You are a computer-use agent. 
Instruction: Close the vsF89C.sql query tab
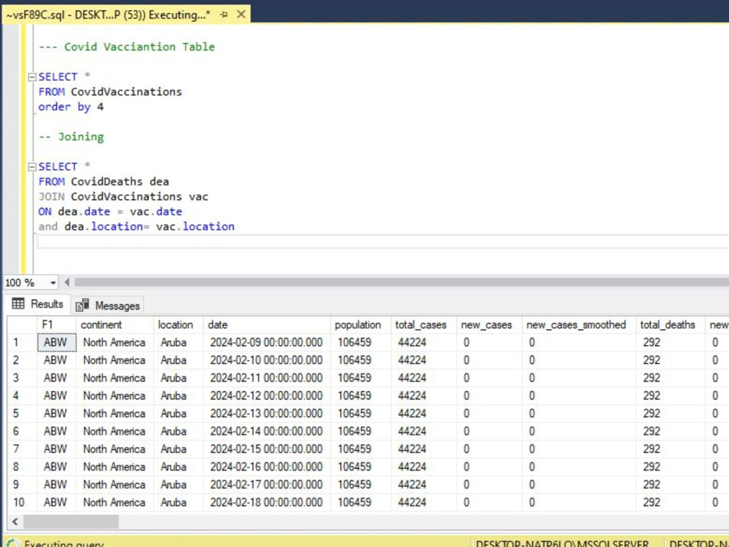tap(241, 15)
